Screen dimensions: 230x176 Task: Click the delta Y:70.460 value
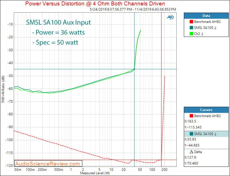point(191,163)
